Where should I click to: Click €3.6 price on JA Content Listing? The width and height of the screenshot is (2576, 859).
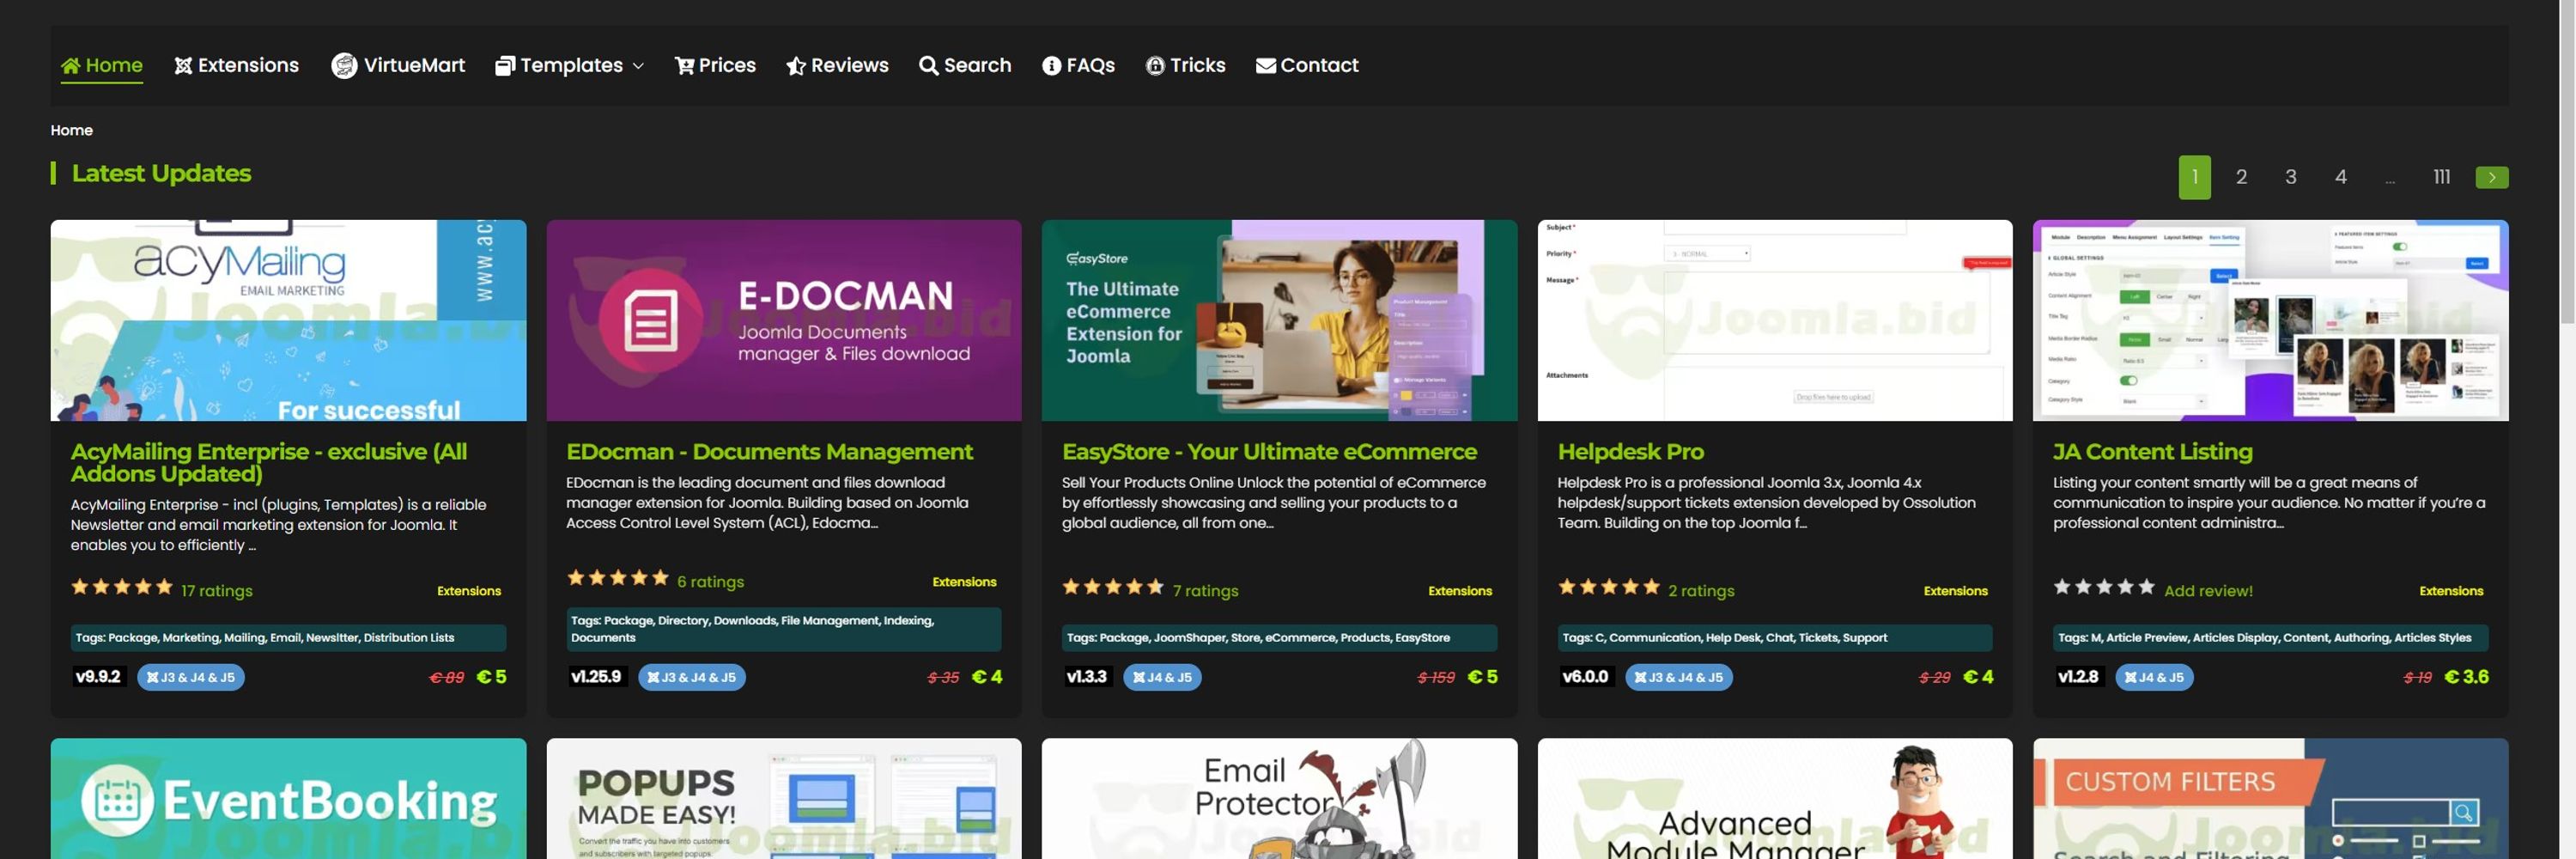(2466, 677)
